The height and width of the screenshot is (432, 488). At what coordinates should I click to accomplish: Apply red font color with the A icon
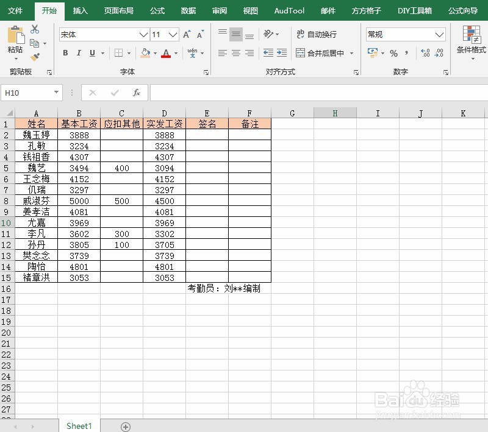[166, 53]
